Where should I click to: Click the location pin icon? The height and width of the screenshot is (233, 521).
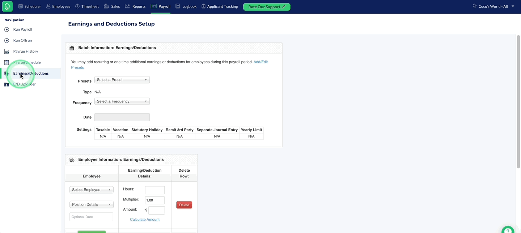pyautogui.click(x=475, y=6)
